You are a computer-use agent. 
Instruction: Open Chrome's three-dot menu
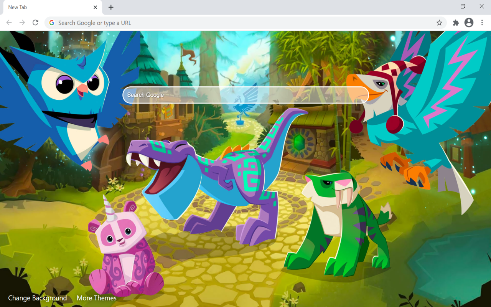tap(482, 23)
